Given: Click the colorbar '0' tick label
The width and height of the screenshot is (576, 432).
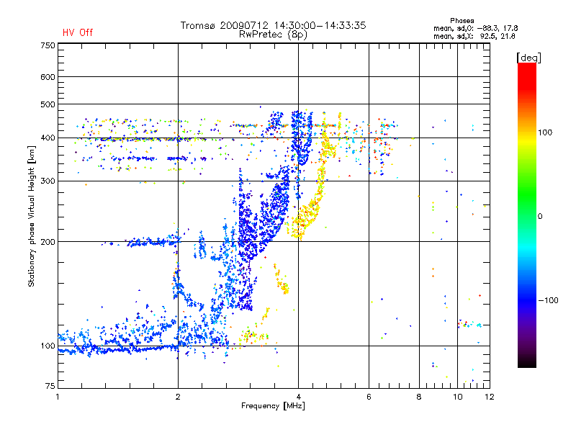Looking at the screenshot, I should point(540,217).
